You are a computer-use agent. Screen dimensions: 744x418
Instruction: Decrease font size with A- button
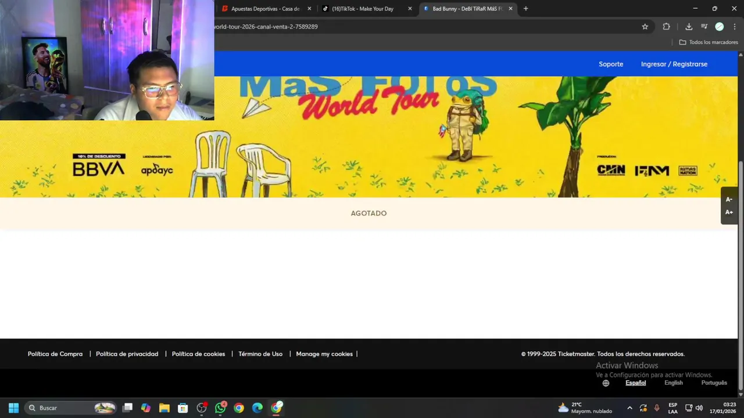[729, 200]
